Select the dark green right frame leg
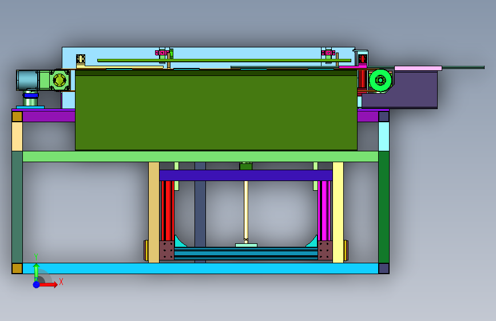 pos(384,207)
